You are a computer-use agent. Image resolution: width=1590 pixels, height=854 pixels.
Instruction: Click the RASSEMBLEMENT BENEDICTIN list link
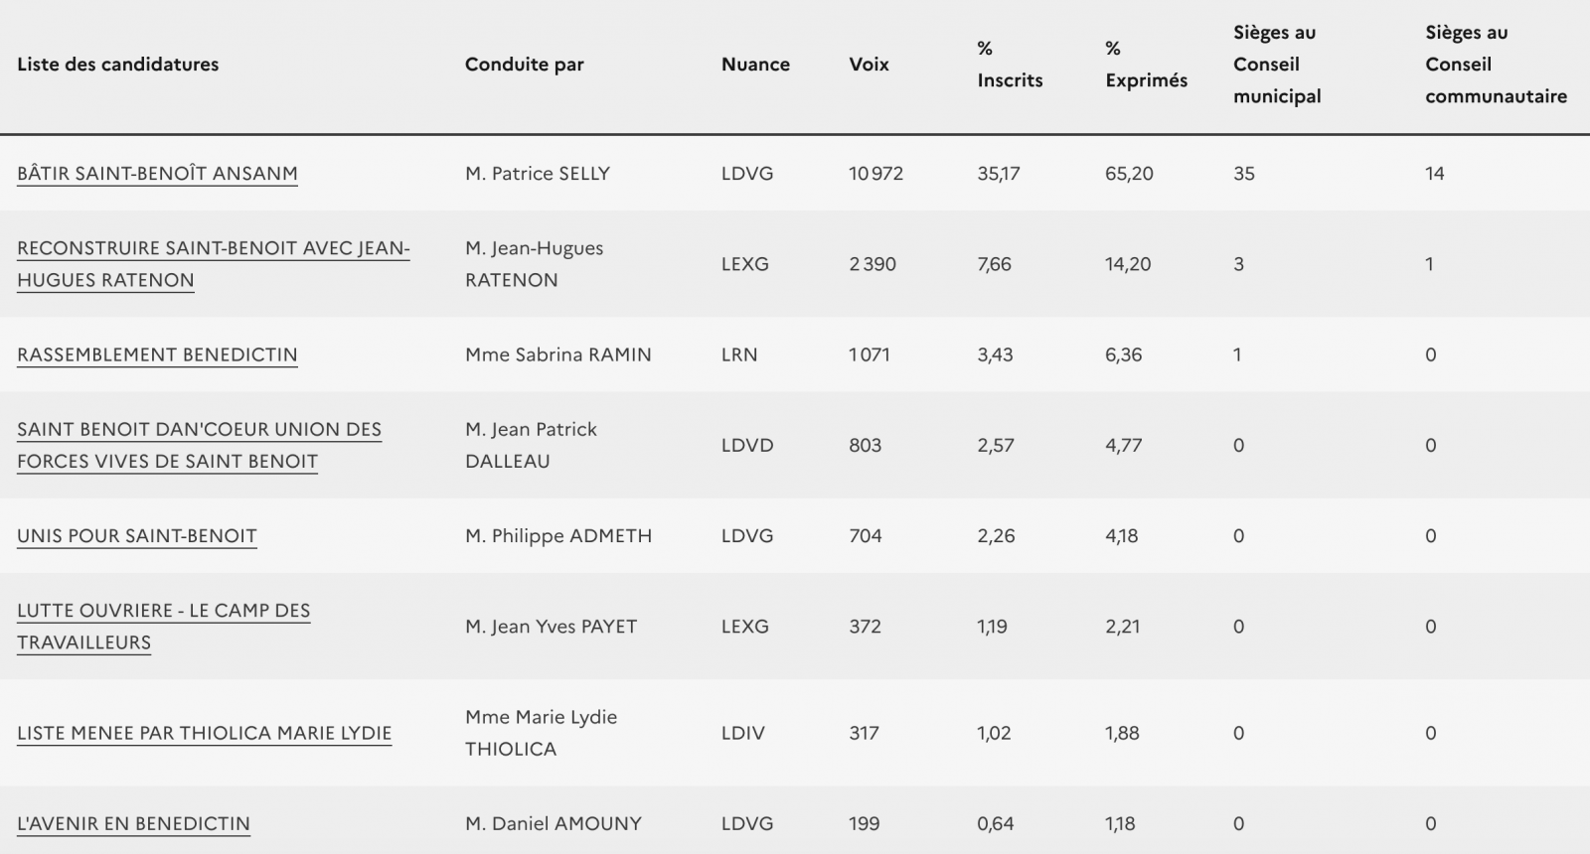pos(157,355)
